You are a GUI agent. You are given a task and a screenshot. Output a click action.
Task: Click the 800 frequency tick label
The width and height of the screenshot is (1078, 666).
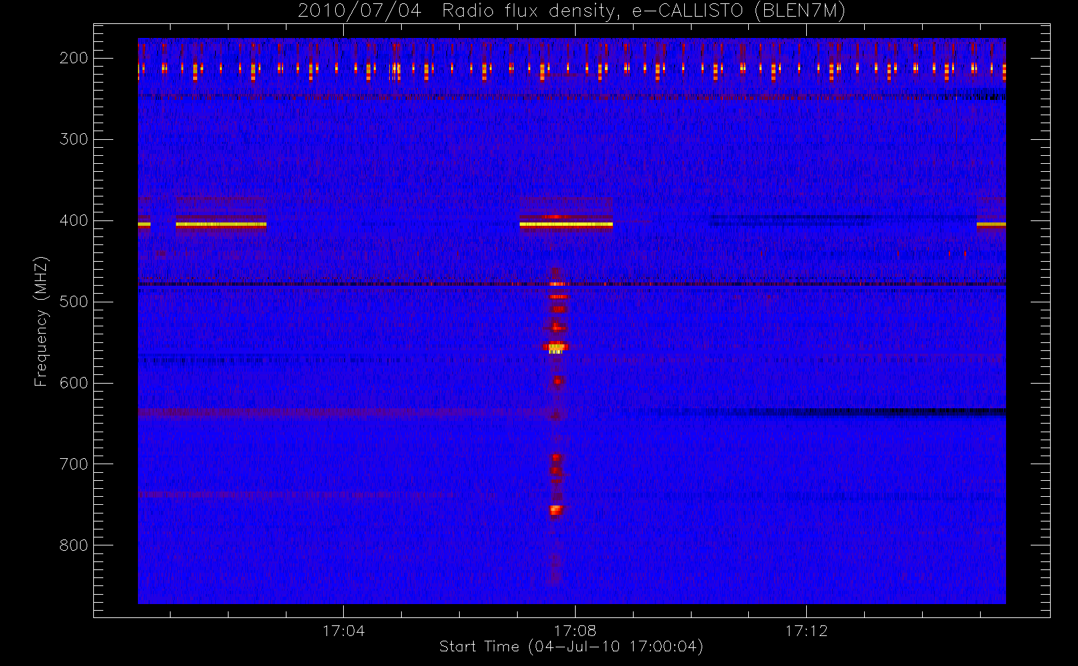tap(74, 545)
